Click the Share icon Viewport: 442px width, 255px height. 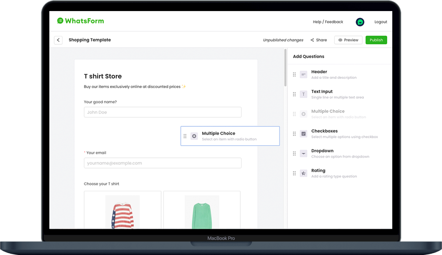coord(312,40)
